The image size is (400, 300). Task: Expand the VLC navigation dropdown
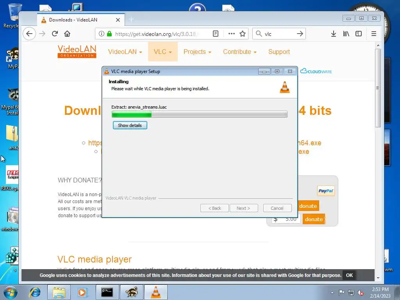[x=163, y=52]
